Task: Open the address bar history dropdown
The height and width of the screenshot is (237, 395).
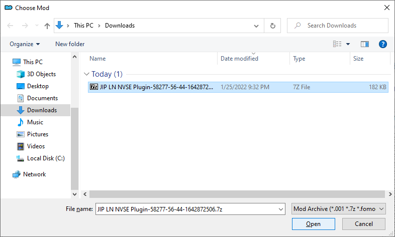Action: click(257, 26)
